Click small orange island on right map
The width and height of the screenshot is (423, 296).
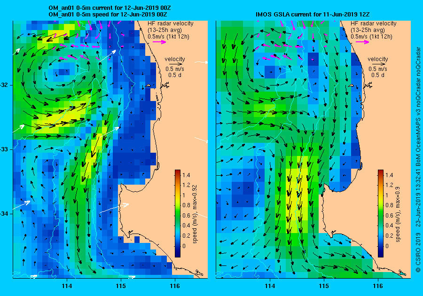tap(351, 86)
